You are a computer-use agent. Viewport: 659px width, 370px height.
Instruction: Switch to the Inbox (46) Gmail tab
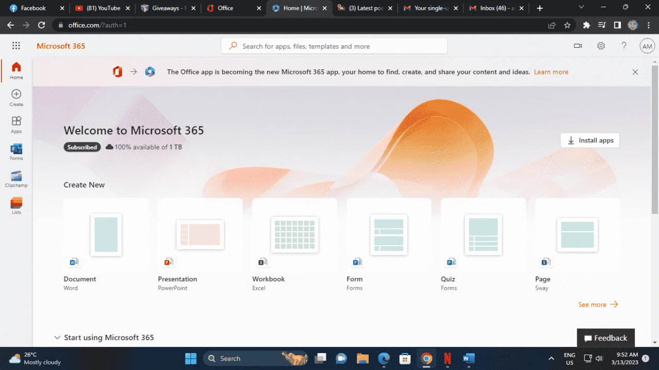pos(495,8)
